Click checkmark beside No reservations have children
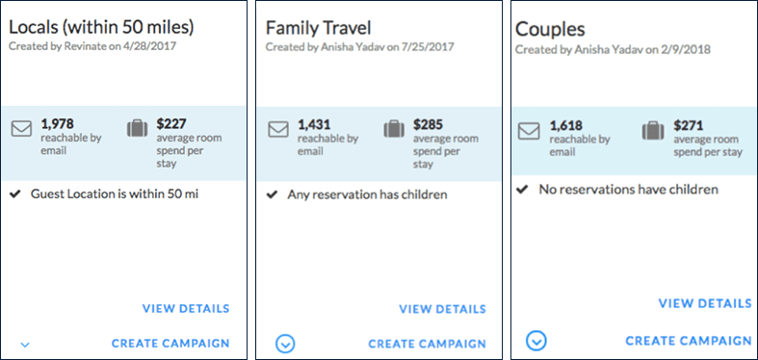Viewport: 758px width, 360px height. tap(522, 190)
